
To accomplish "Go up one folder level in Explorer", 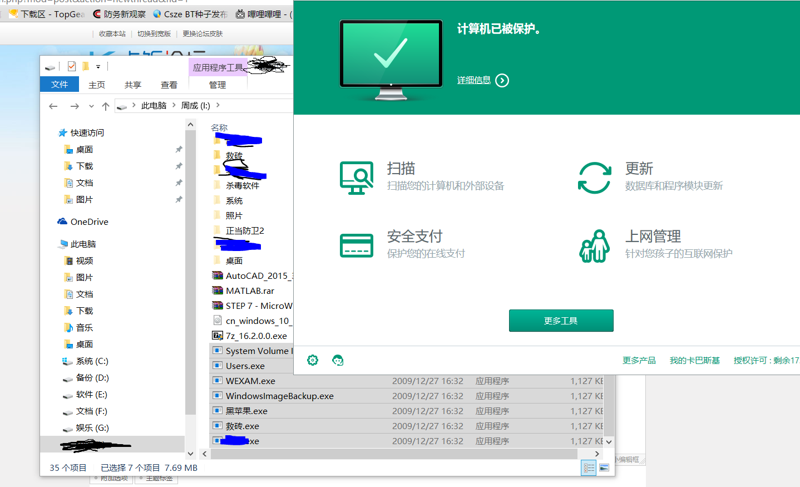I will click(x=106, y=106).
